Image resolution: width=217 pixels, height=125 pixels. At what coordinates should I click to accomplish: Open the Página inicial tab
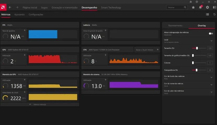tap(30, 8)
